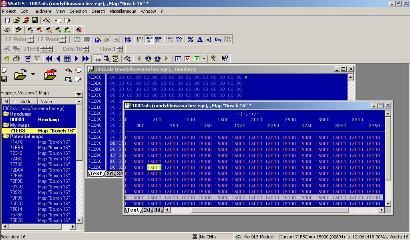Click the multiple chips icon in hardware toolbar
The height and width of the screenshot is (240, 410).
point(19,30)
